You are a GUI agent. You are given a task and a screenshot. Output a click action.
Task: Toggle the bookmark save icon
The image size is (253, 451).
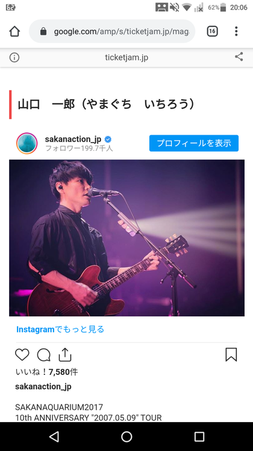coord(231,354)
